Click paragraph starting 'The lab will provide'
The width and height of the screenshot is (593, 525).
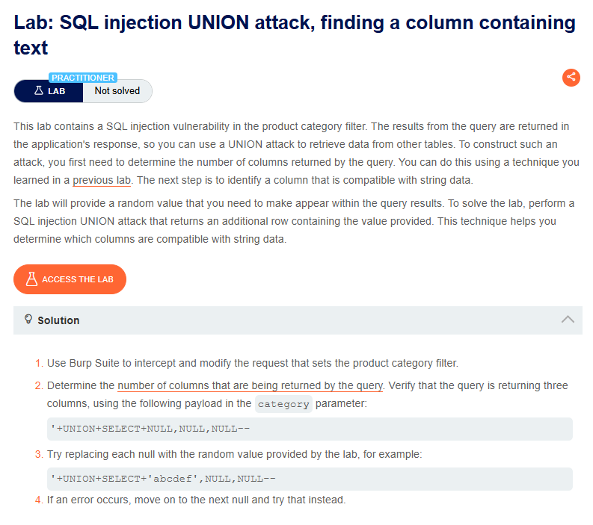[294, 221]
